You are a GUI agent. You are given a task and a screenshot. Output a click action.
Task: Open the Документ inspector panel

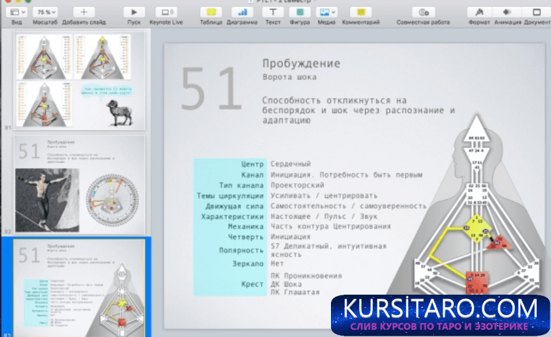point(537,12)
